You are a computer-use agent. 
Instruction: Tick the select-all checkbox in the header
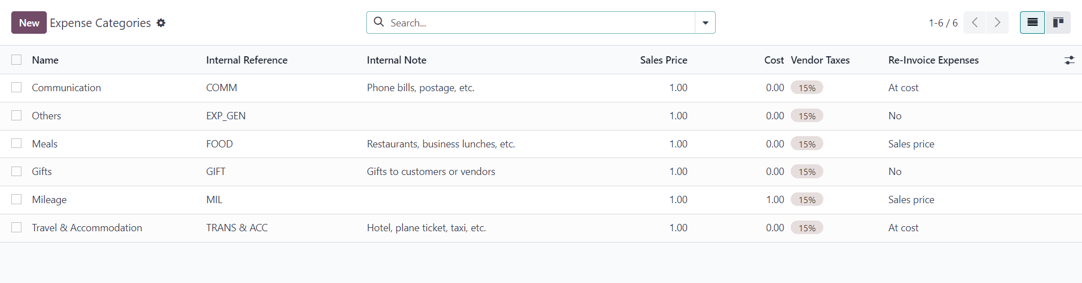16,60
